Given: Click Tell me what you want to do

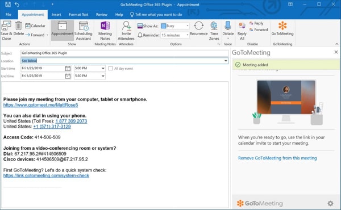Looking at the screenshot, I should (156, 15).
